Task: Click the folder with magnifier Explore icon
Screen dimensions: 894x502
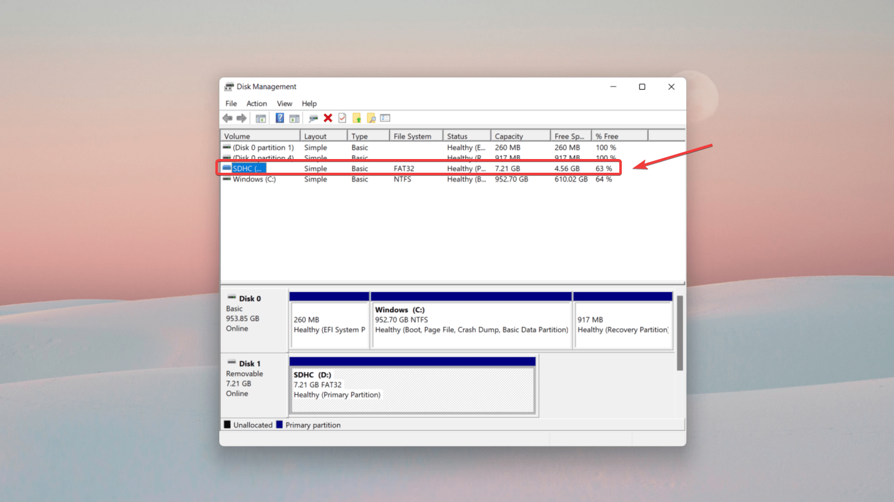Action: coord(371,118)
